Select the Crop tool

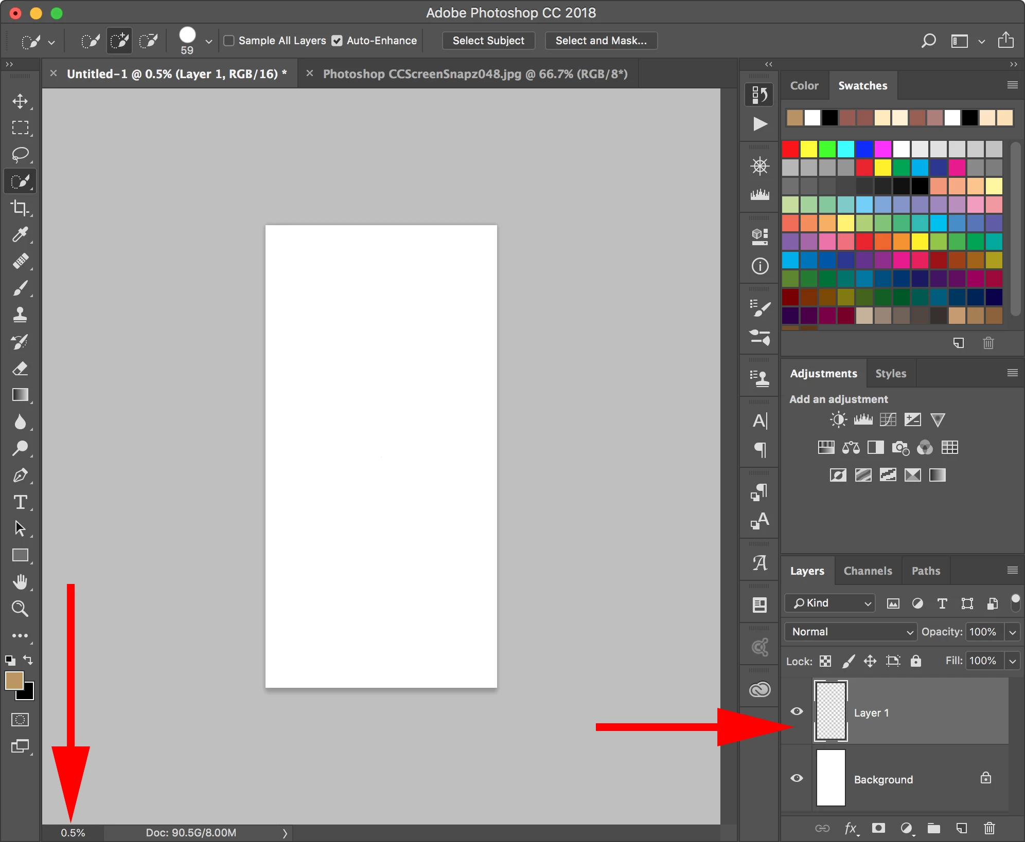[x=20, y=208]
